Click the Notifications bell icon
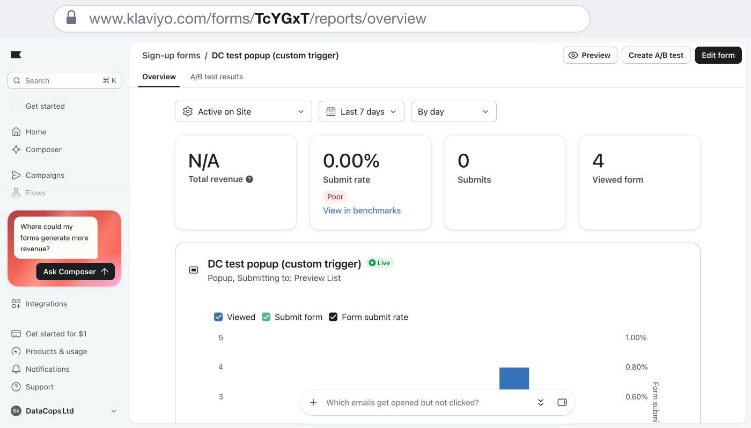 16,369
